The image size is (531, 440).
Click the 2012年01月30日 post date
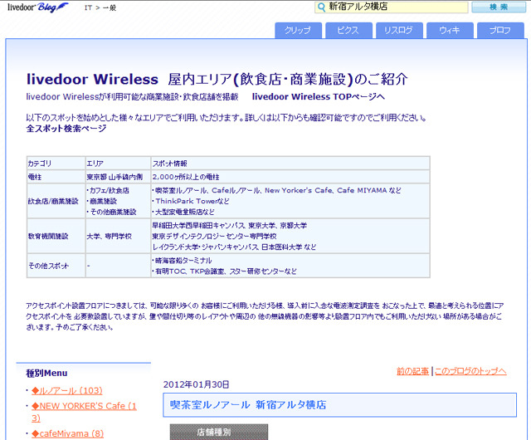click(196, 384)
